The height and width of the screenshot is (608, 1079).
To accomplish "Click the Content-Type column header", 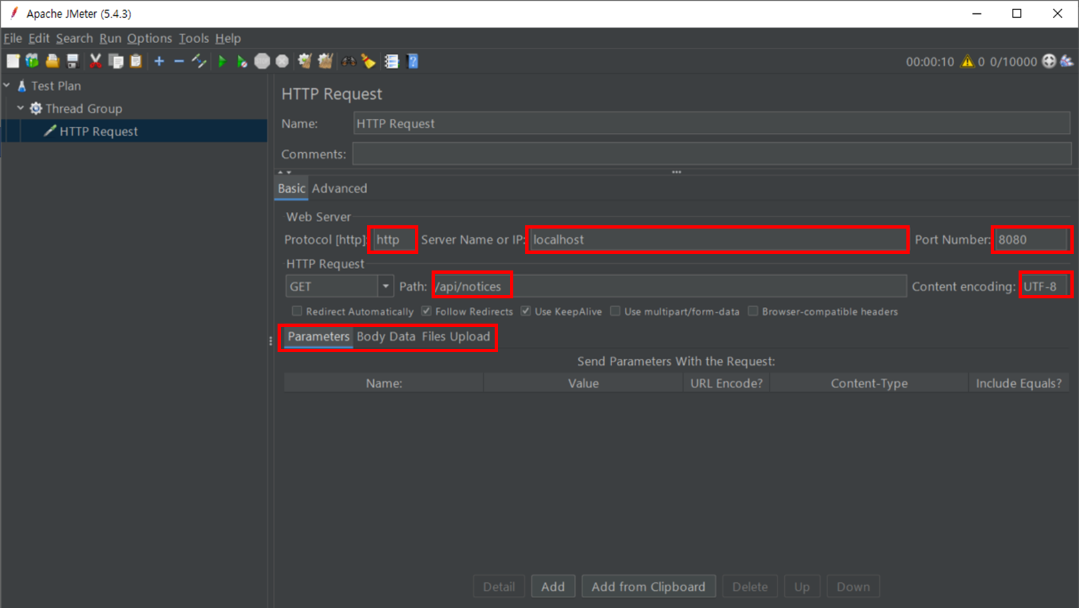I will pos(869,383).
